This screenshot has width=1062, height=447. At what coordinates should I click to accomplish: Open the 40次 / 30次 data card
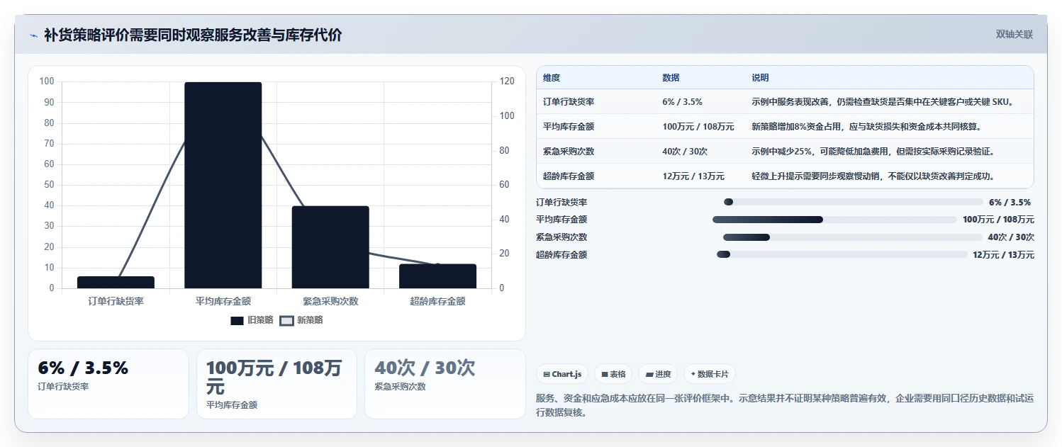point(445,383)
